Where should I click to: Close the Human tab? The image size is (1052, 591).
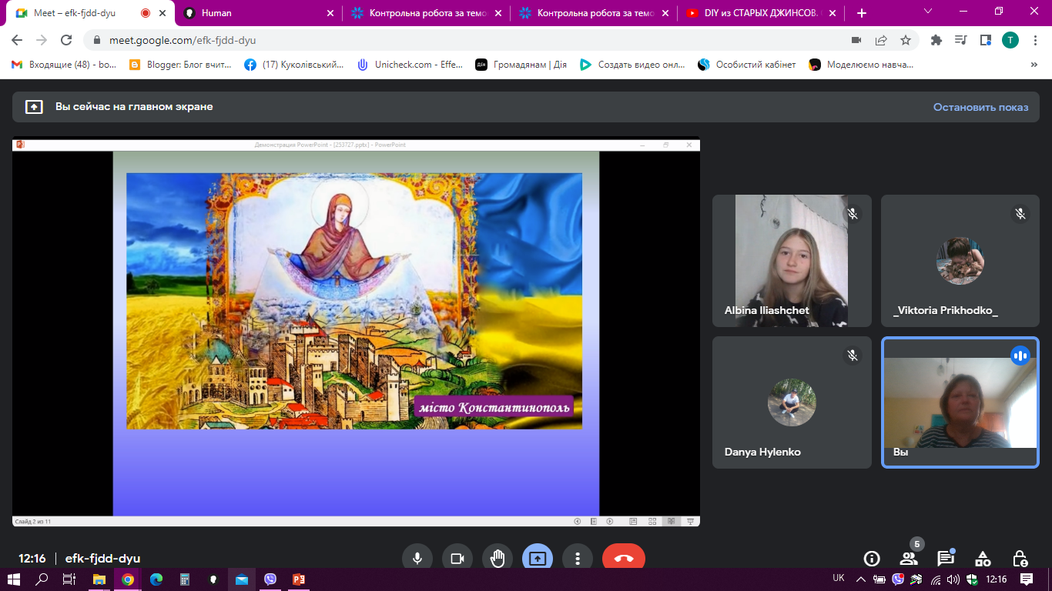tap(330, 13)
